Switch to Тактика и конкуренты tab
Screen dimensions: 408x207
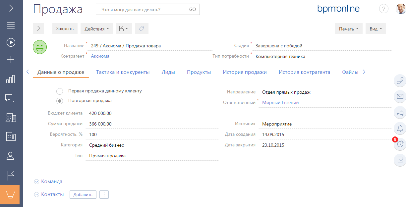point(123,72)
